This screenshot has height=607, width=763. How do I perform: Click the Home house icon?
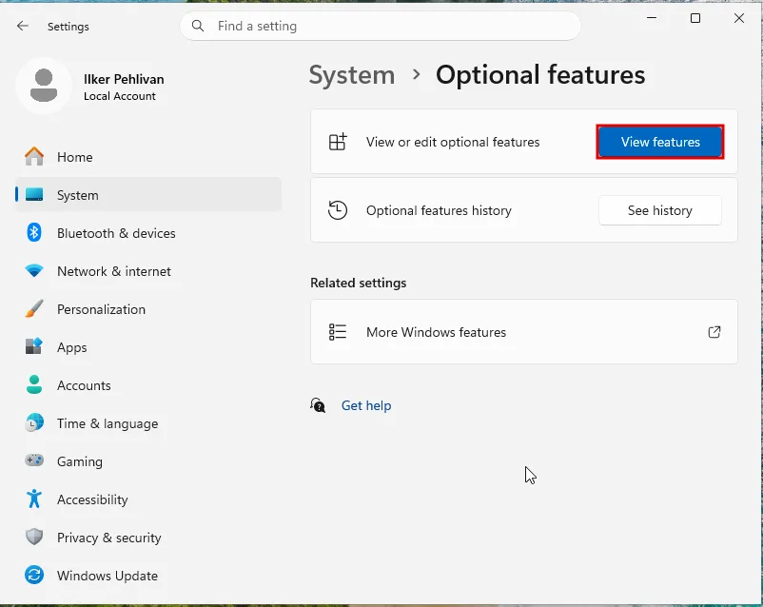click(34, 157)
